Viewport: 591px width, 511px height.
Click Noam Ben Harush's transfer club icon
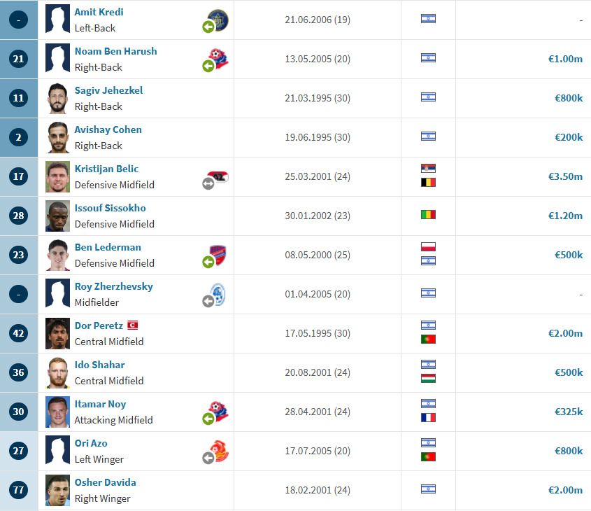point(218,59)
